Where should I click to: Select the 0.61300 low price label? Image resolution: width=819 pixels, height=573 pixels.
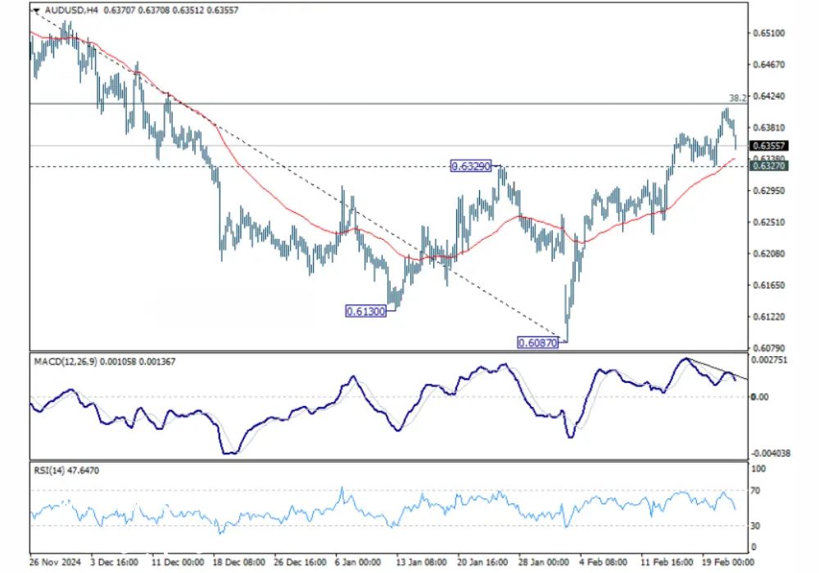(x=366, y=311)
